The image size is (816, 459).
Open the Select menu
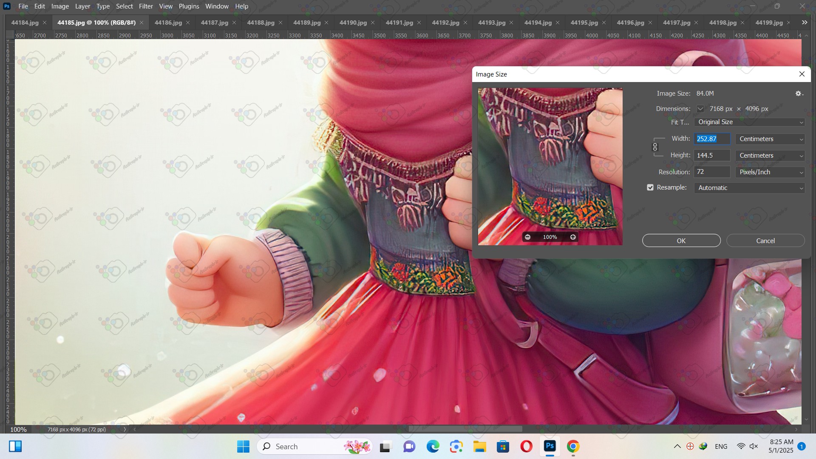tap(125, 6)
